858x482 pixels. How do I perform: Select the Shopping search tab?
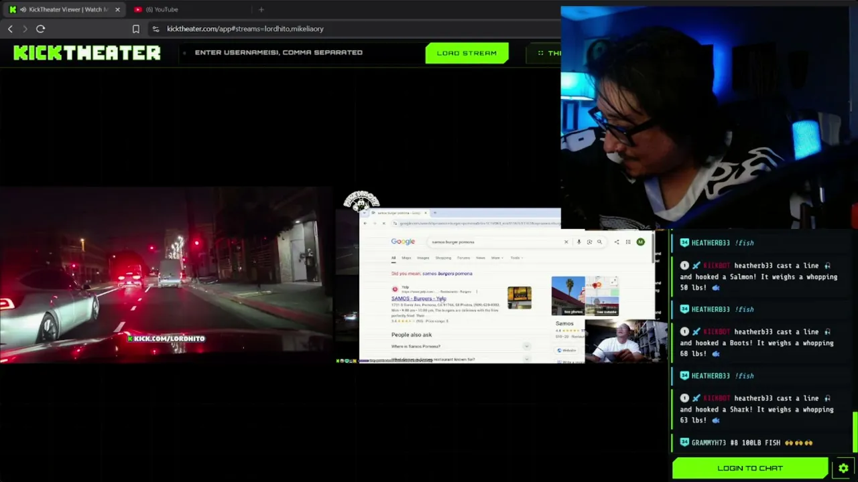(443, 258)
